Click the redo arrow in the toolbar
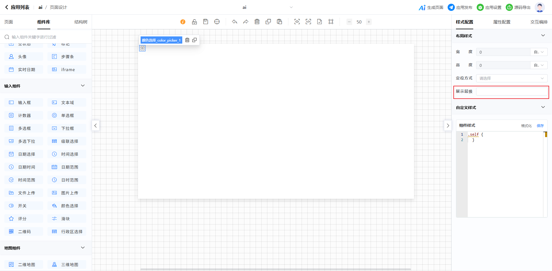Viewport: 552px width, 271px height. tap(246, 22)
